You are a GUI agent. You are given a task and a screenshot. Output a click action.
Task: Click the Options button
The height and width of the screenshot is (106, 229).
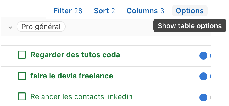(190, 11)
